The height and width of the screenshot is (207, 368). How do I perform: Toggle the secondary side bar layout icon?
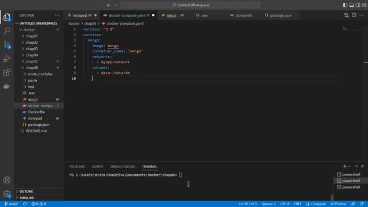coord(358,5)
